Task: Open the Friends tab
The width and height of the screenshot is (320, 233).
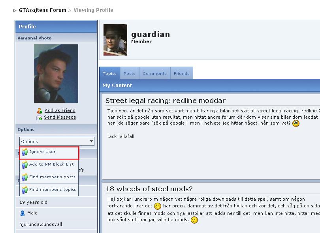Action: pos(181,73)
